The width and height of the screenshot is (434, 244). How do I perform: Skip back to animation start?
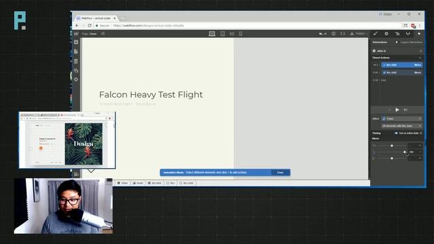[389, 110]
